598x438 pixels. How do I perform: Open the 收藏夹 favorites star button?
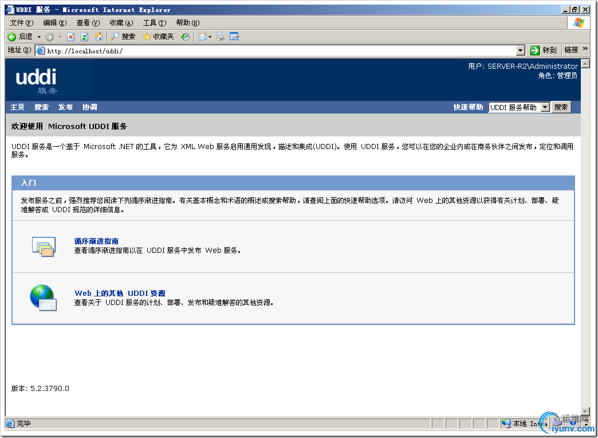point(158,37)
